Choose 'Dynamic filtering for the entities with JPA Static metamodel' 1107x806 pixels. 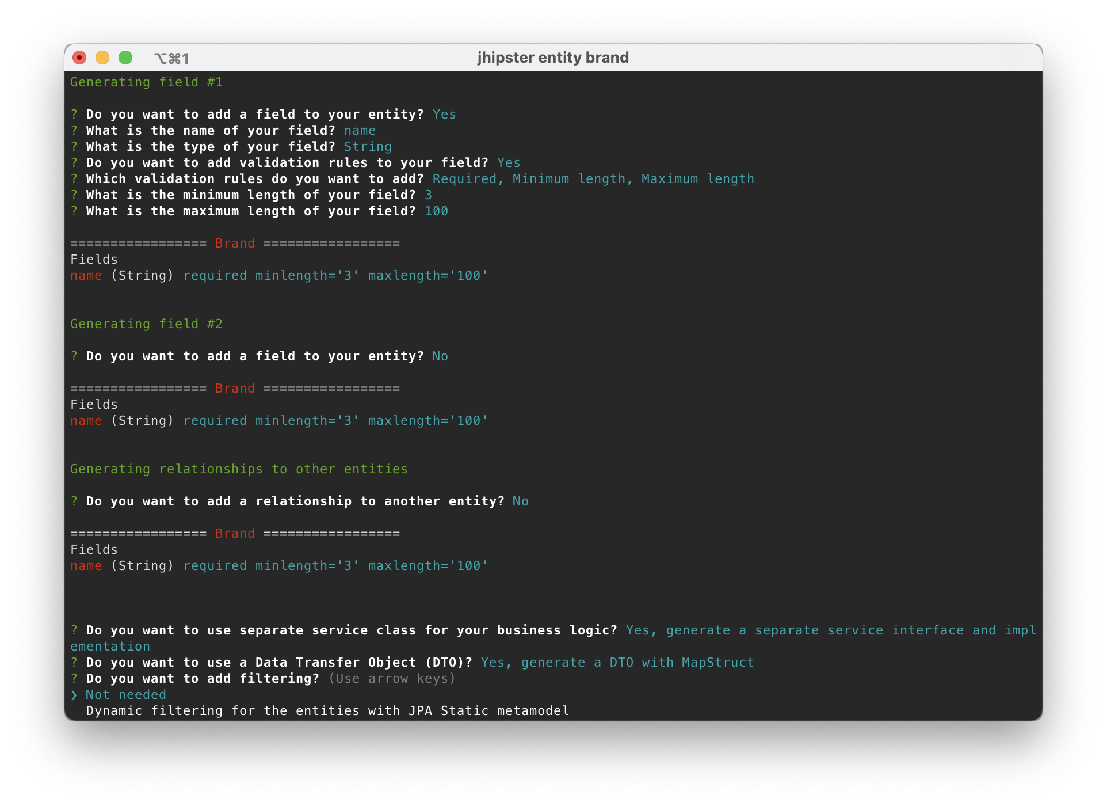coord(327,711)
